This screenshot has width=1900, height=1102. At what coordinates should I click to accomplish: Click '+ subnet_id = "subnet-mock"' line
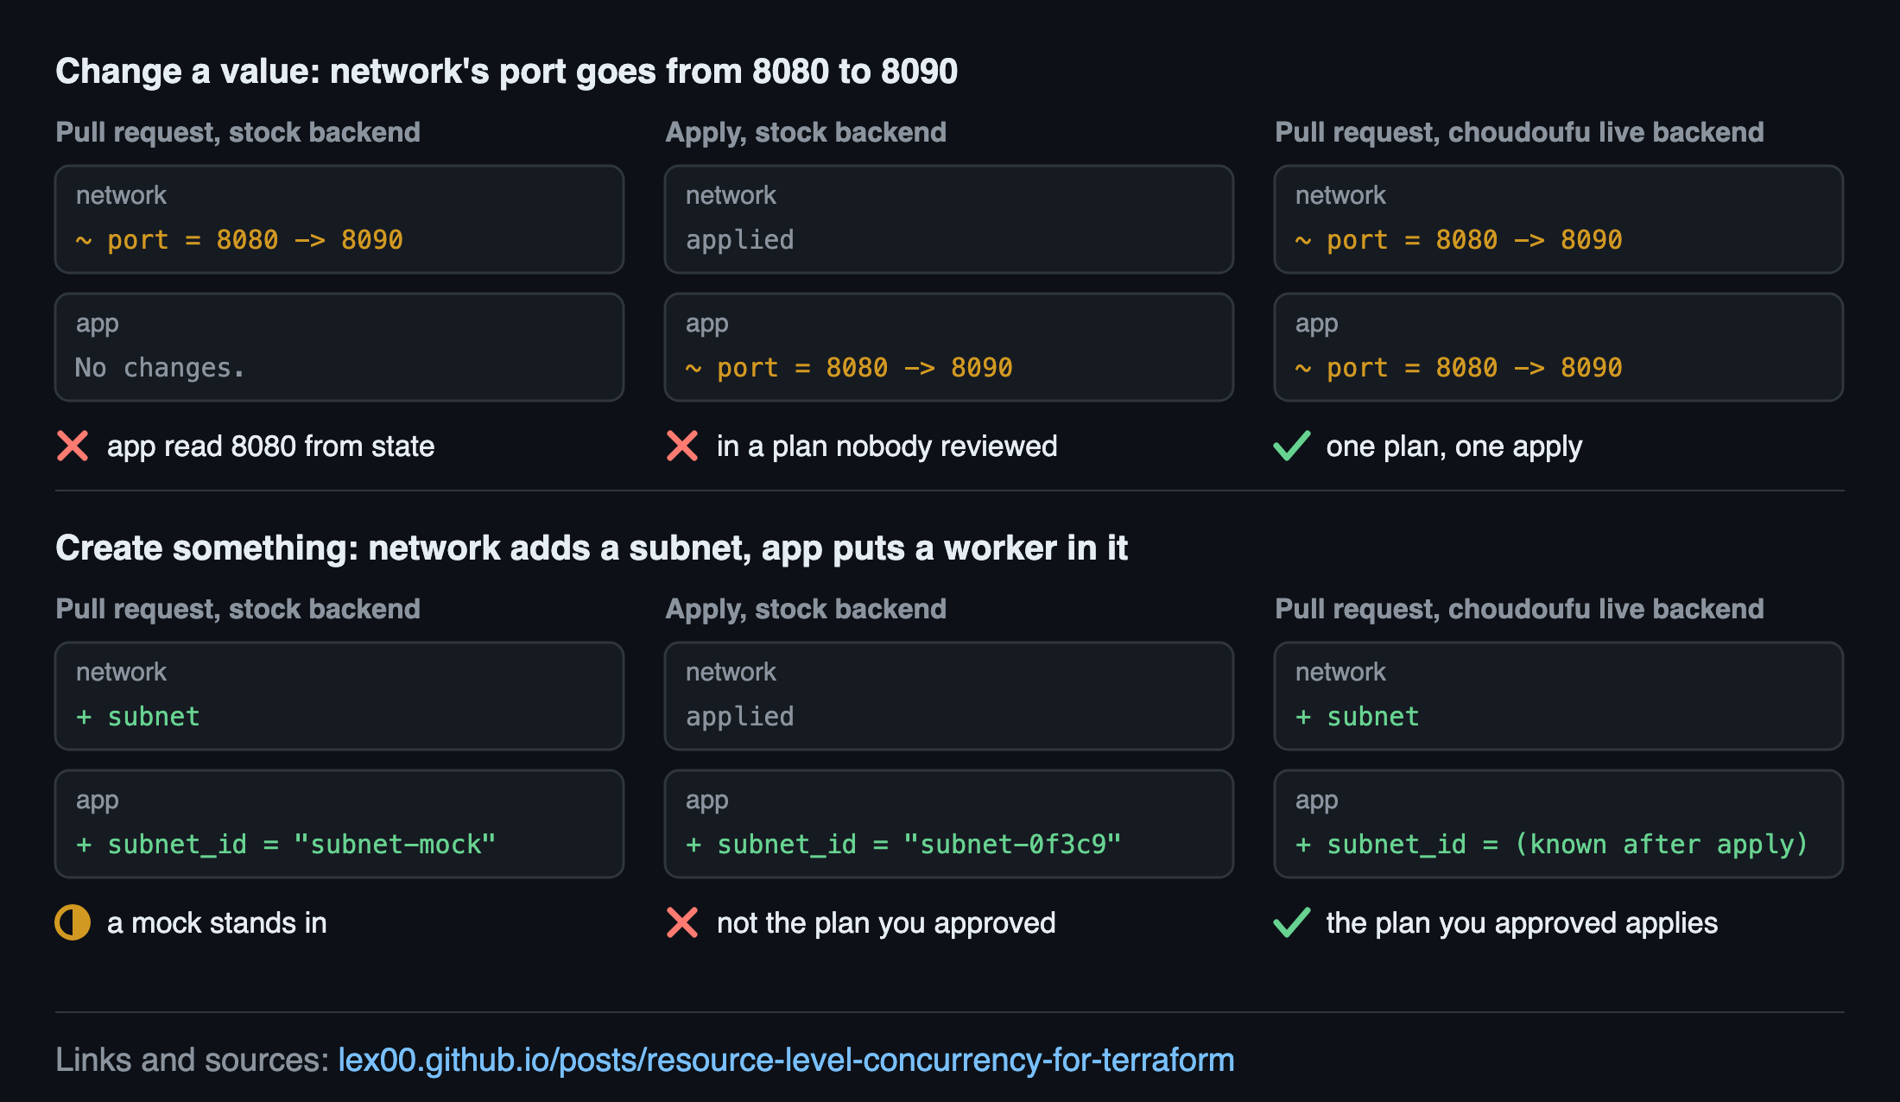click(286, 844)
